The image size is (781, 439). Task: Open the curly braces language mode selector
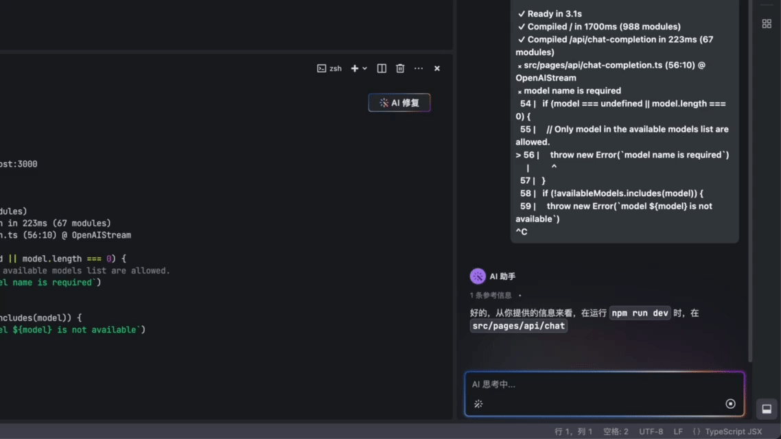695,431
